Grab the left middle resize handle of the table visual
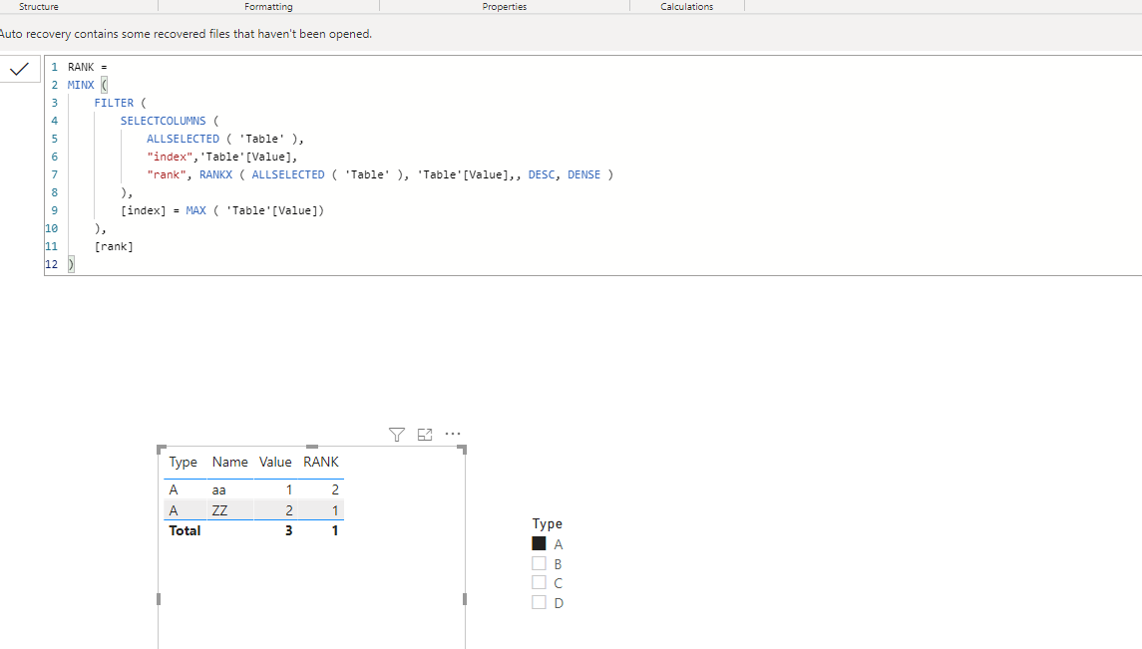This screenshot has height=649, width=1142. tap(159, 599)
